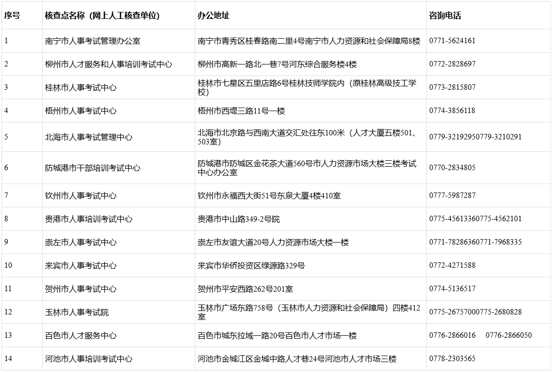Click serial number 13 in first column
Viewport: 553px width, 372px height.
coord(8,335)
